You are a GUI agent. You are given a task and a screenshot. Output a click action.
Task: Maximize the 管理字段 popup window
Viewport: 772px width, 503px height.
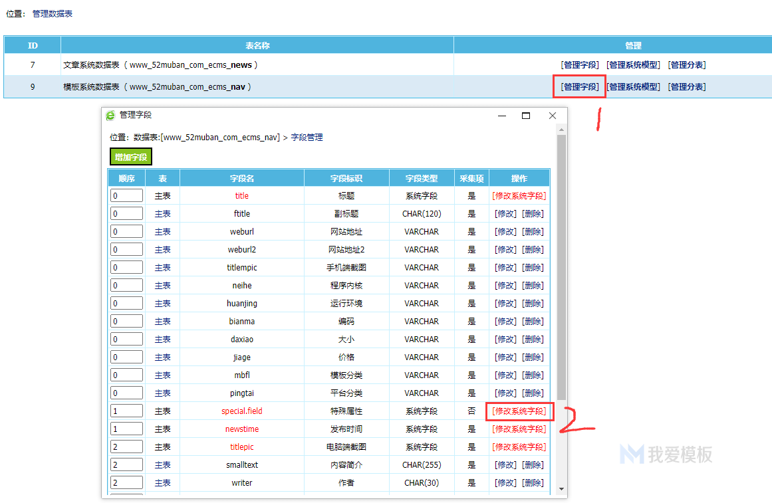[526, 116]
